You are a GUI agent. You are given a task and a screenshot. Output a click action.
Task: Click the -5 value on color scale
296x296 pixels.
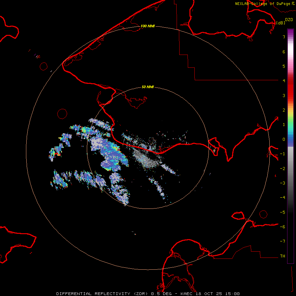283,212
